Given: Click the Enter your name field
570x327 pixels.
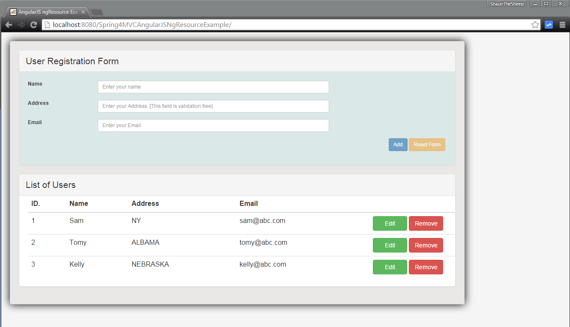Looking at the screenshot, I should (x=213, y=86).
